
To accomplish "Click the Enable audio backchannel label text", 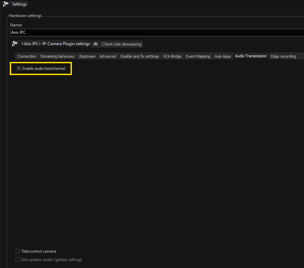I will tap(44, 68).
